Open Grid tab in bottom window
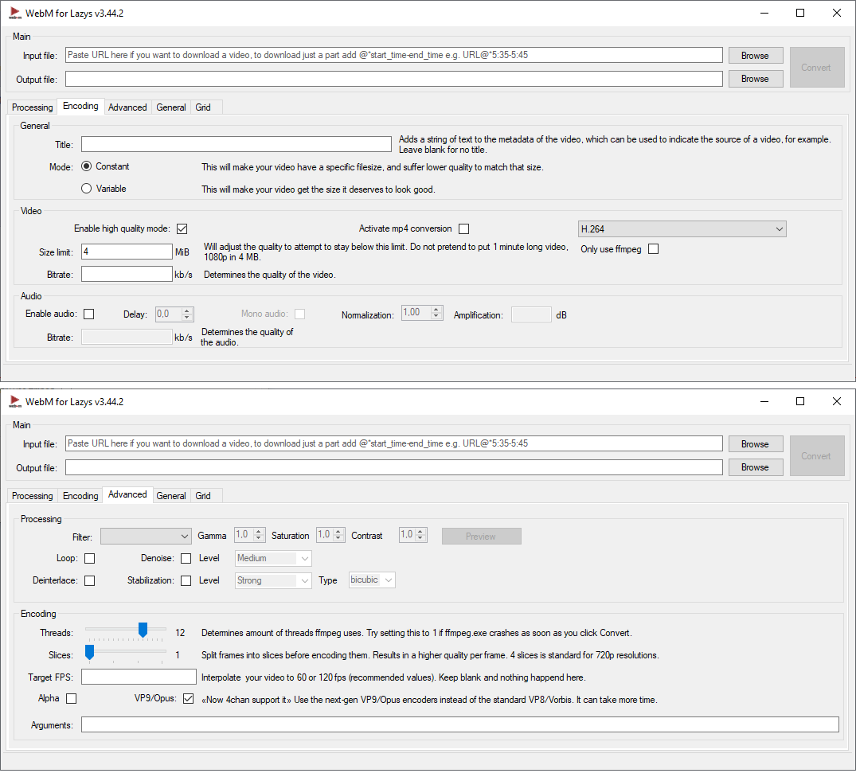This screenshot has width=856, height=773. 203,496
